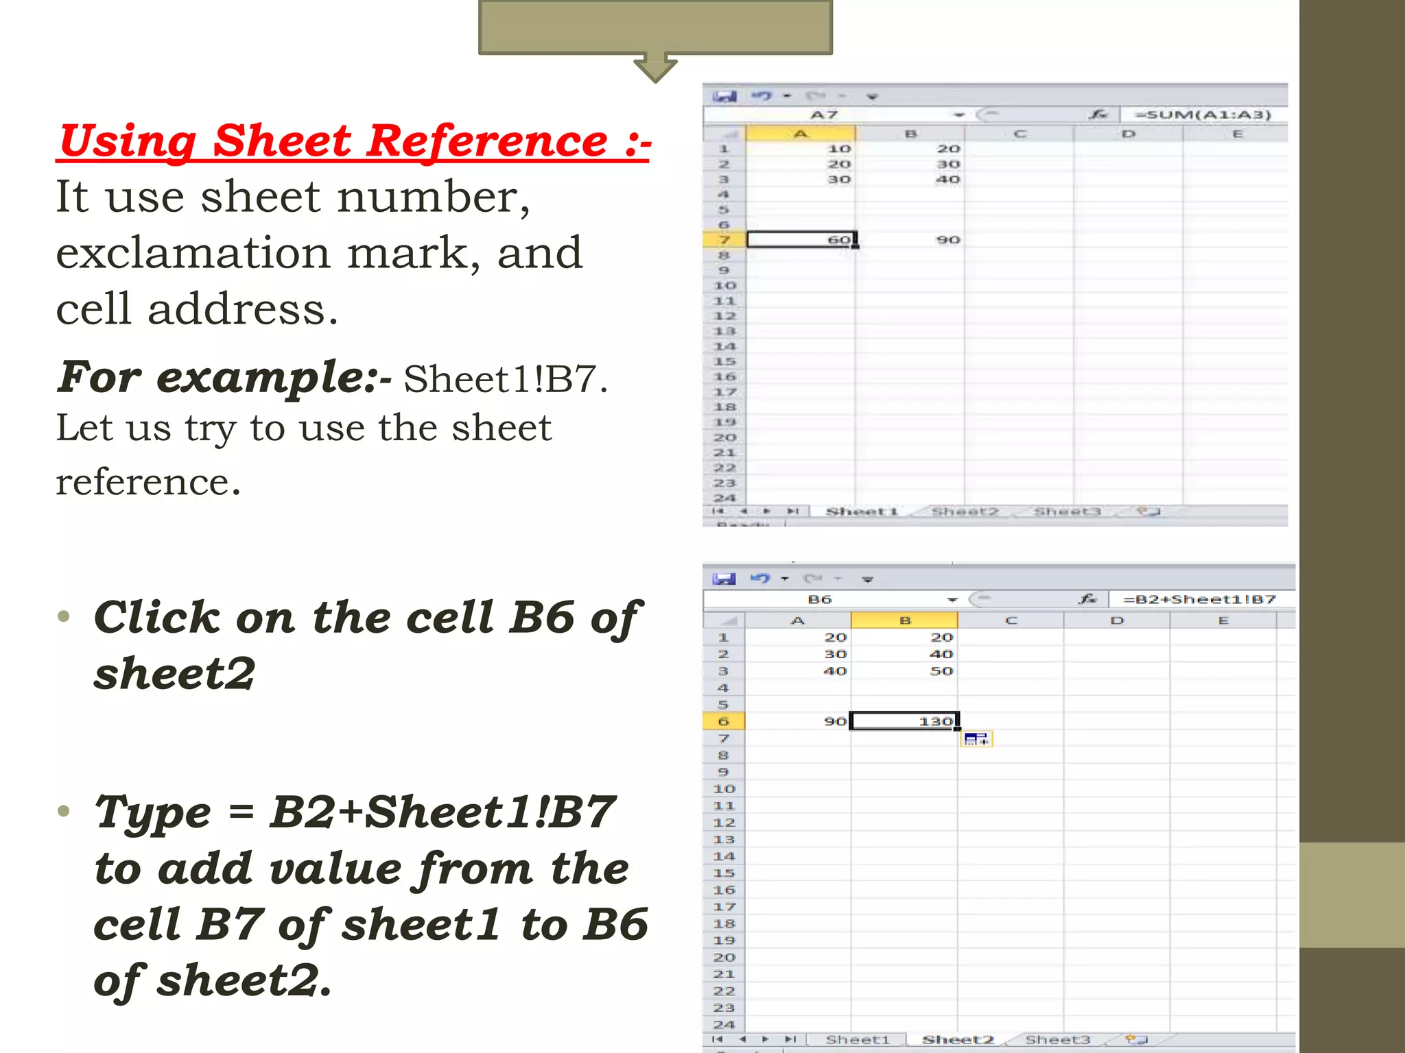Click the 'Using Sheet Reference :-' heading
The image size is (1405, 1053).
(x=354, y=141)
